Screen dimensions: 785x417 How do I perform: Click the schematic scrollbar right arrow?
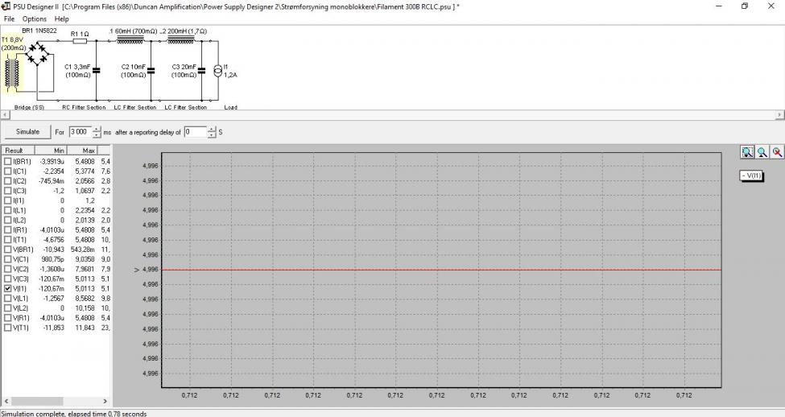(x=780, y=115)
